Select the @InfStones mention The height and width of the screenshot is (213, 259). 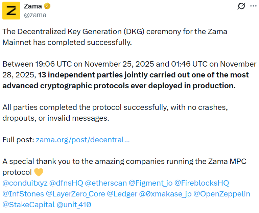tap(23, 194)
